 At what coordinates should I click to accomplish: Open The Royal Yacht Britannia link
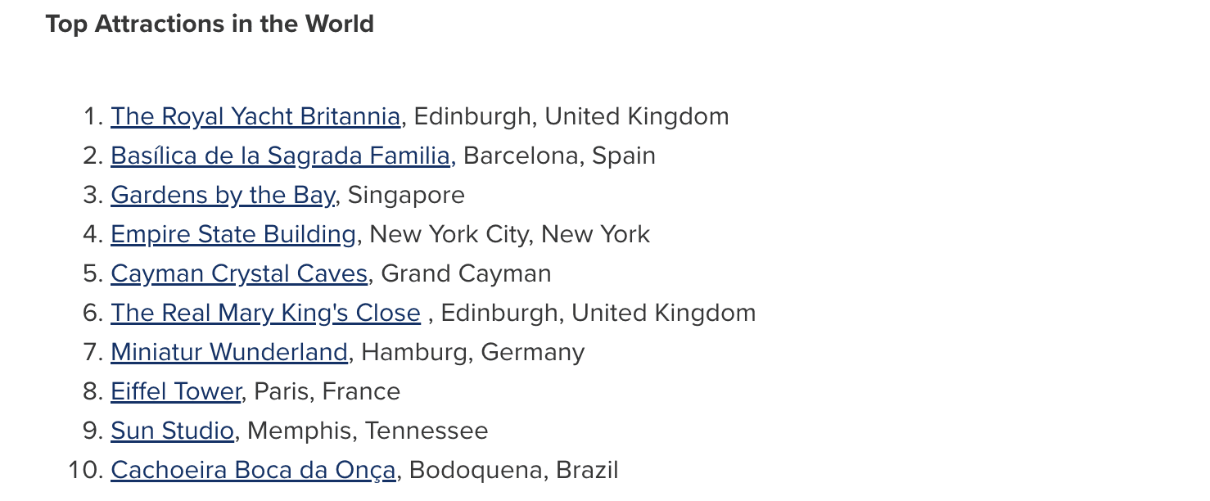coord(255,117)
